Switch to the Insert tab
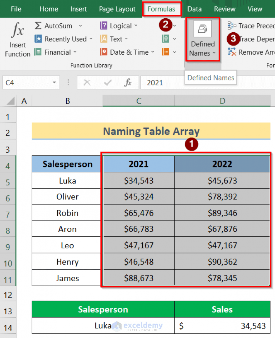 tap(79, 9)
